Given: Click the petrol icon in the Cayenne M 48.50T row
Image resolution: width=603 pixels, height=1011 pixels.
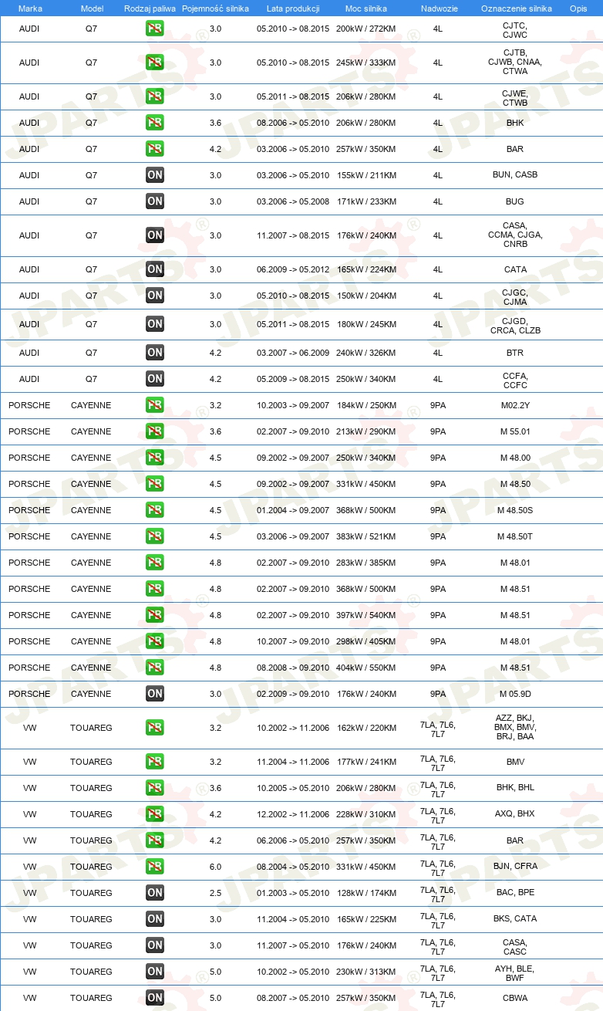Looking at the screenshot, I should coord(155,536).
